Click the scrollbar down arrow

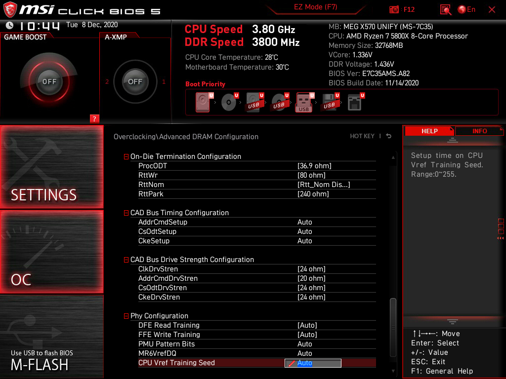point(393,371)
